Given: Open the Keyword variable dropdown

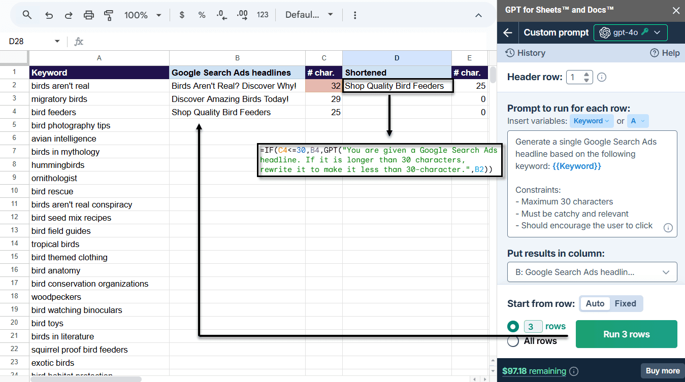Looking at the screenshot, I should pyautogui.click(x=592, y=121).
